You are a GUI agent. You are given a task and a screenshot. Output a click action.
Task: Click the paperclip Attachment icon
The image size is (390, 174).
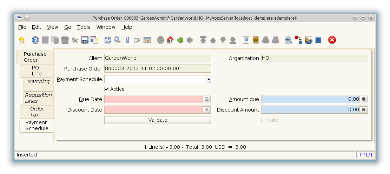click(x=127, y=40)
